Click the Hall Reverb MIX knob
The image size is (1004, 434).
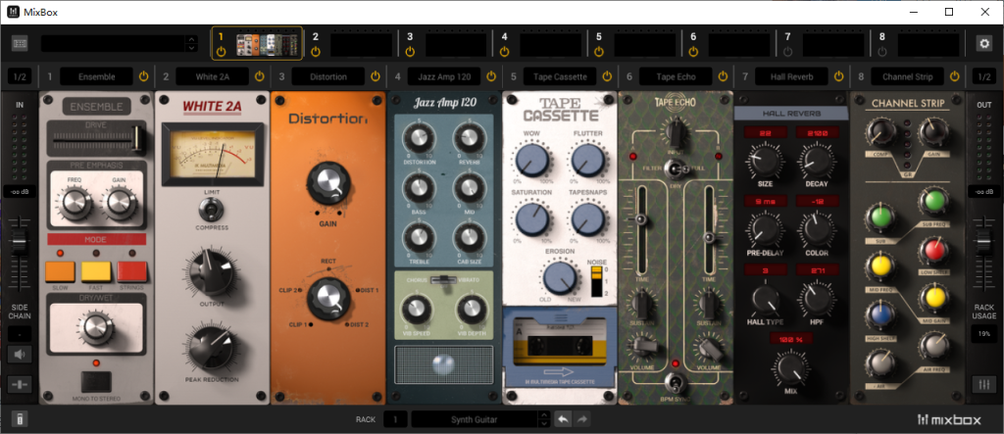[x=790, y=369]
